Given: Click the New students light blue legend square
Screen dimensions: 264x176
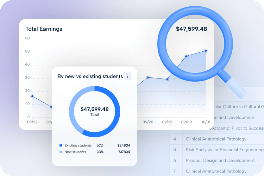Looking at the screenshot, I should point(61,152).
